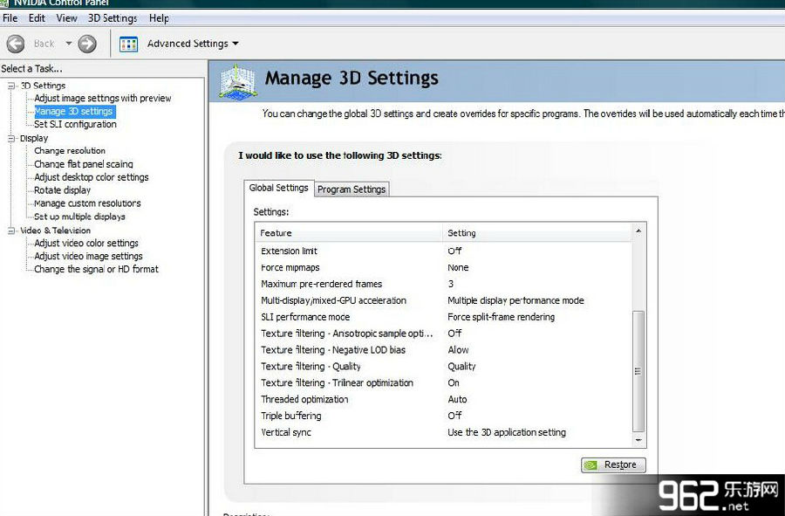Select Texture filtering Negative LOD bias row
This screenshot has height=516, width=785.
444,350
